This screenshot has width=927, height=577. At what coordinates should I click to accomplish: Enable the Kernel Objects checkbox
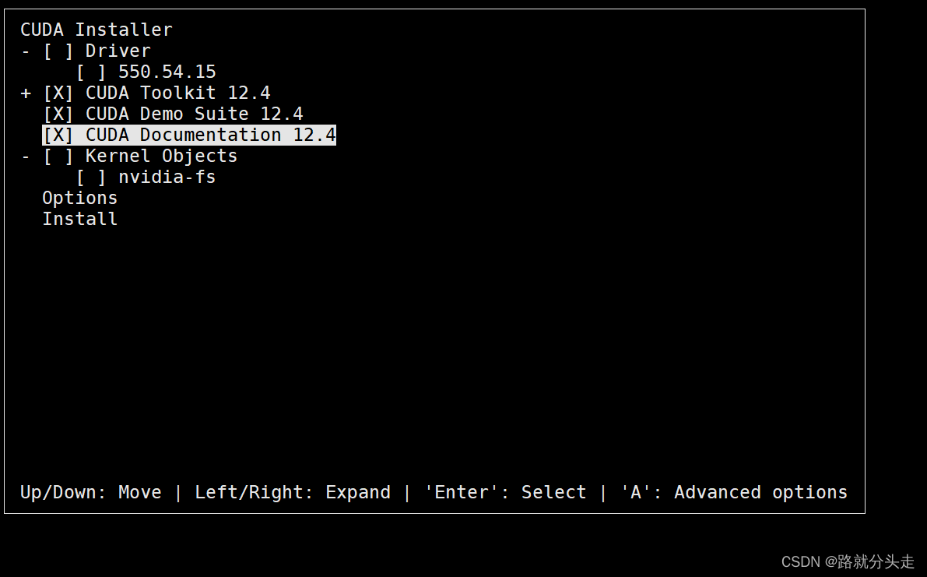58,157
